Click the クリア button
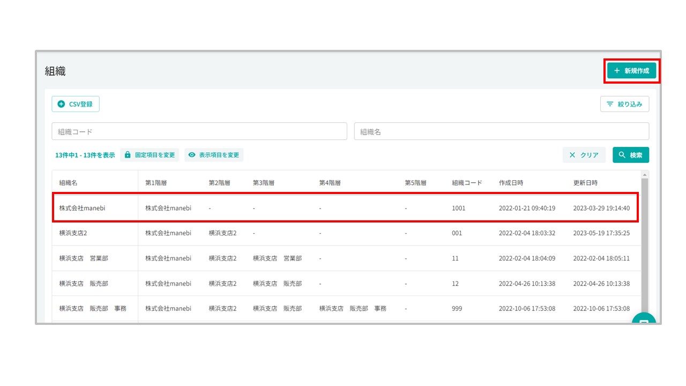 coord(584,155)
